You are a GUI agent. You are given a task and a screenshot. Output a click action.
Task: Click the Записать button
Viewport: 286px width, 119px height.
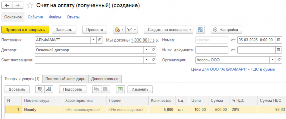click(x=64, y=30)
